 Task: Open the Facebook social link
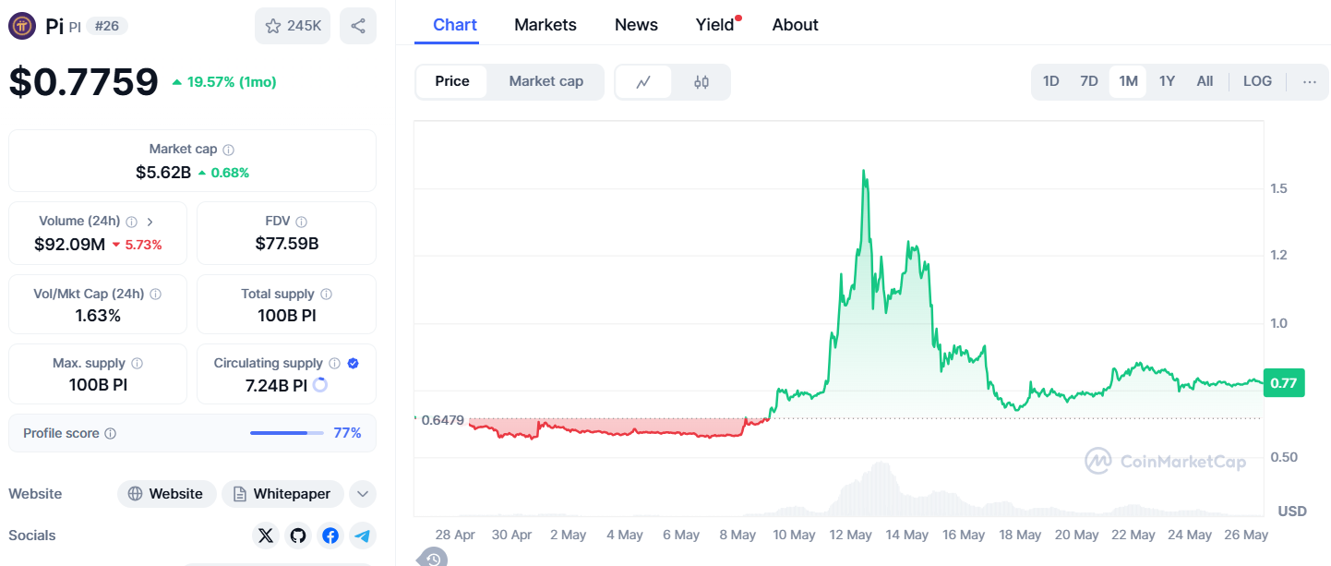(330, 536)
